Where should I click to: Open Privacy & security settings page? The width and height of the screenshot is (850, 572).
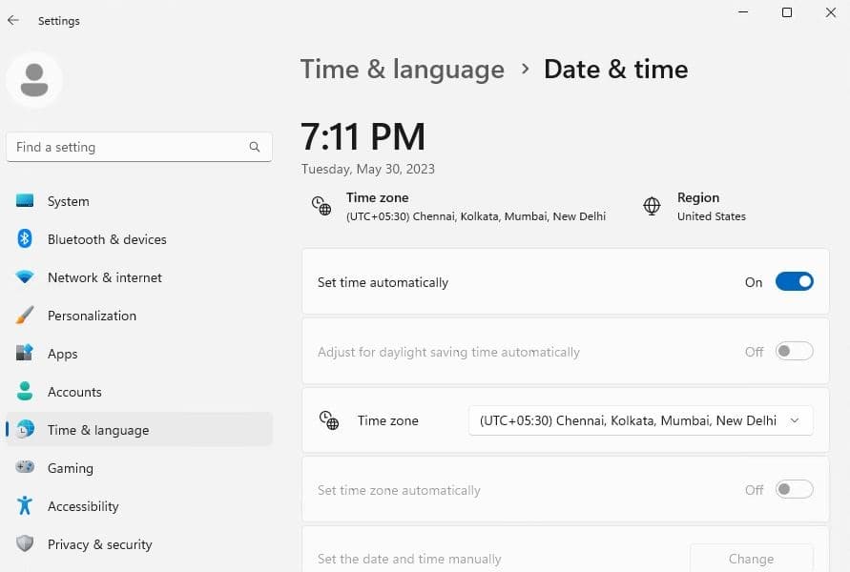(x=100, y=544)
